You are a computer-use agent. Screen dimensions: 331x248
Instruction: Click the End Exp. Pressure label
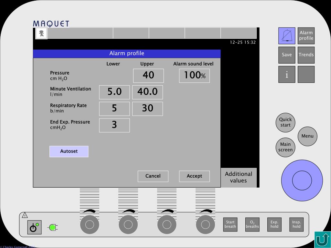pos(70,122)
